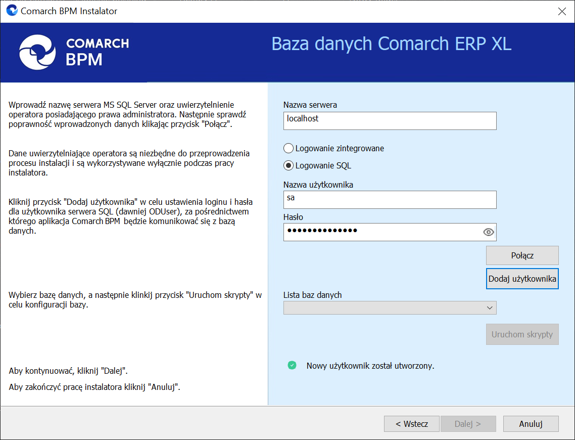Click the green success checkmark icon
Image resolution: width=575 pixels, height=440 pixels.
point(292,365)
